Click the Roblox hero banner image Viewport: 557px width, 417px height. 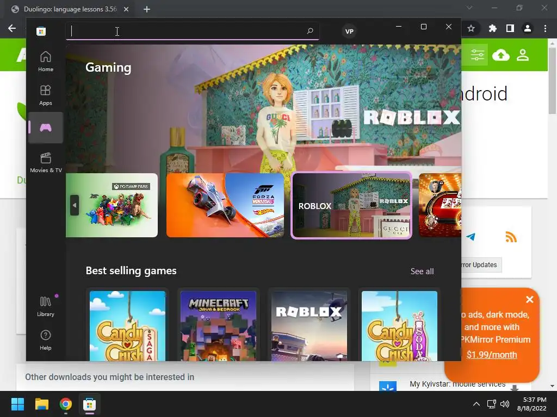point(263,108)
